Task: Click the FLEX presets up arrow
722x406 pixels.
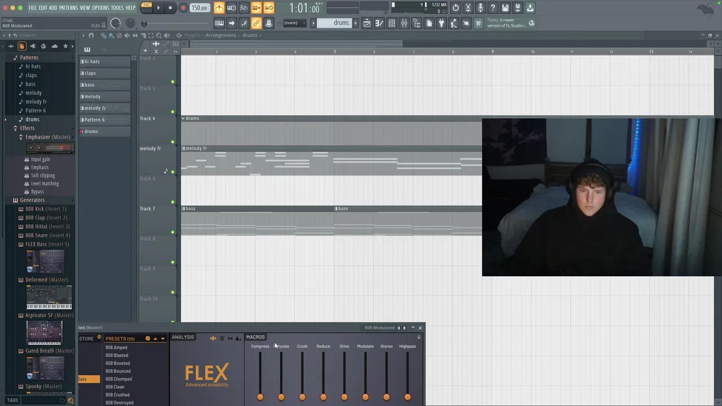Action: (x=155, y=339)
